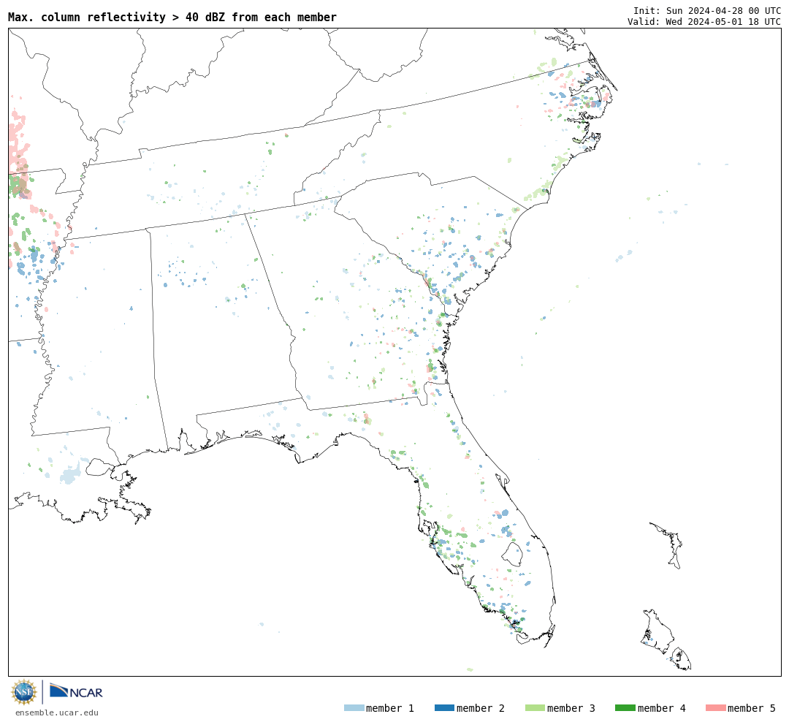
Task: Click the NSF logo emblem
Action: (24, 692)
